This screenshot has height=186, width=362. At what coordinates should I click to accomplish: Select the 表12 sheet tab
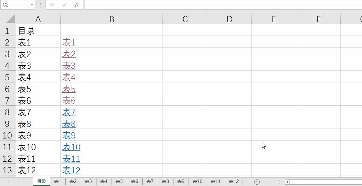pyautogui.click(x=234, y=182)
